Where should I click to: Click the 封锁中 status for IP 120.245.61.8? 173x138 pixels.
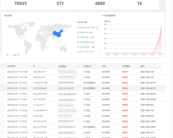coord(125,77)
